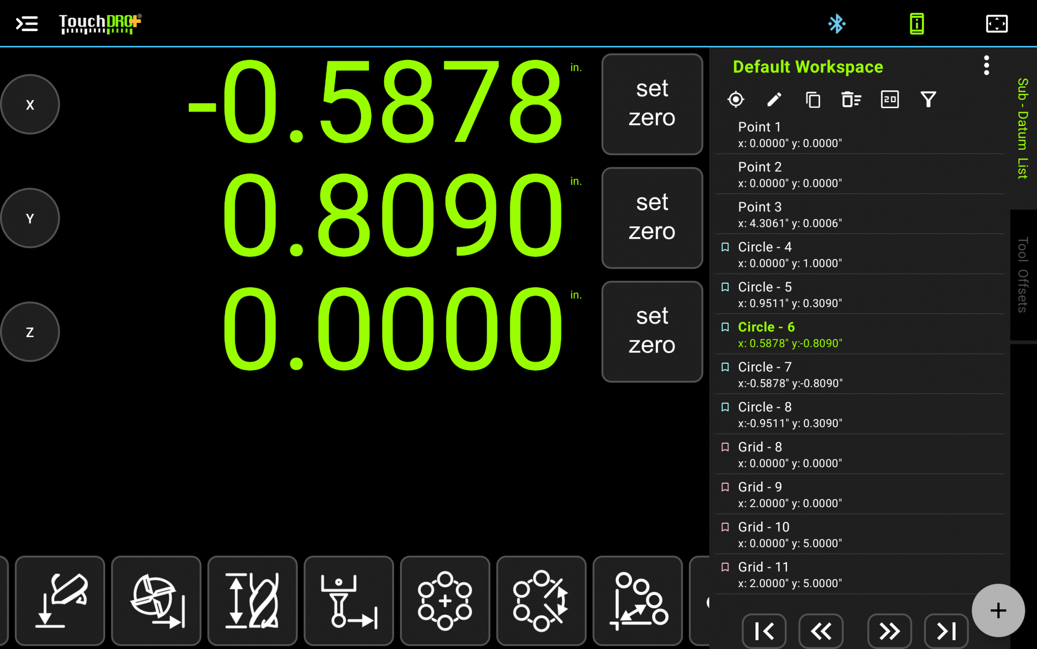Go to previous point with double-left arrows
This screenshot has height=649, width=1037.
pos(821,631)
